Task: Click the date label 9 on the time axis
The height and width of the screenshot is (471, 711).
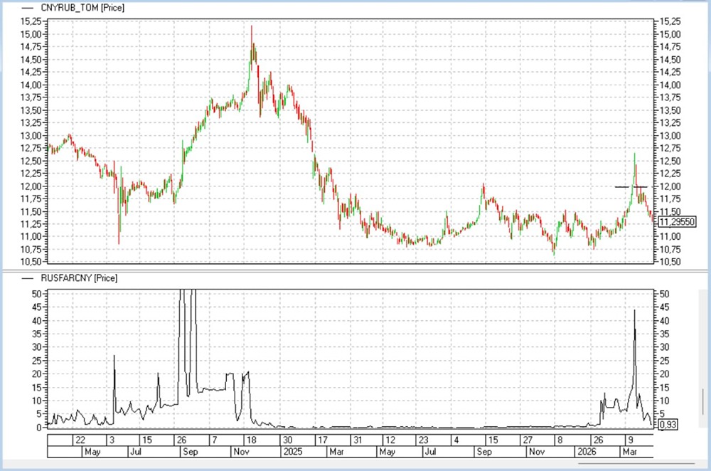Action: tap(630, 440)
